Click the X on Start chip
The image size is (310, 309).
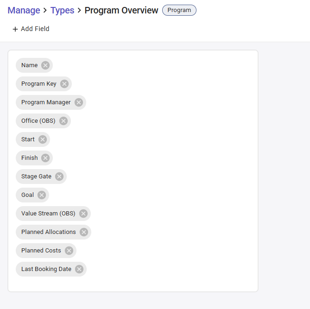coord(43,139)
